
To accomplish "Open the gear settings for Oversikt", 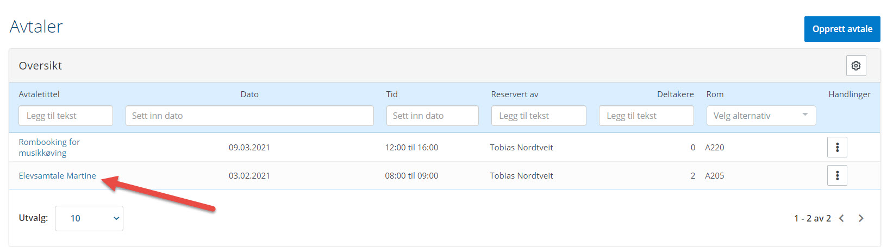I will (855, 66).
